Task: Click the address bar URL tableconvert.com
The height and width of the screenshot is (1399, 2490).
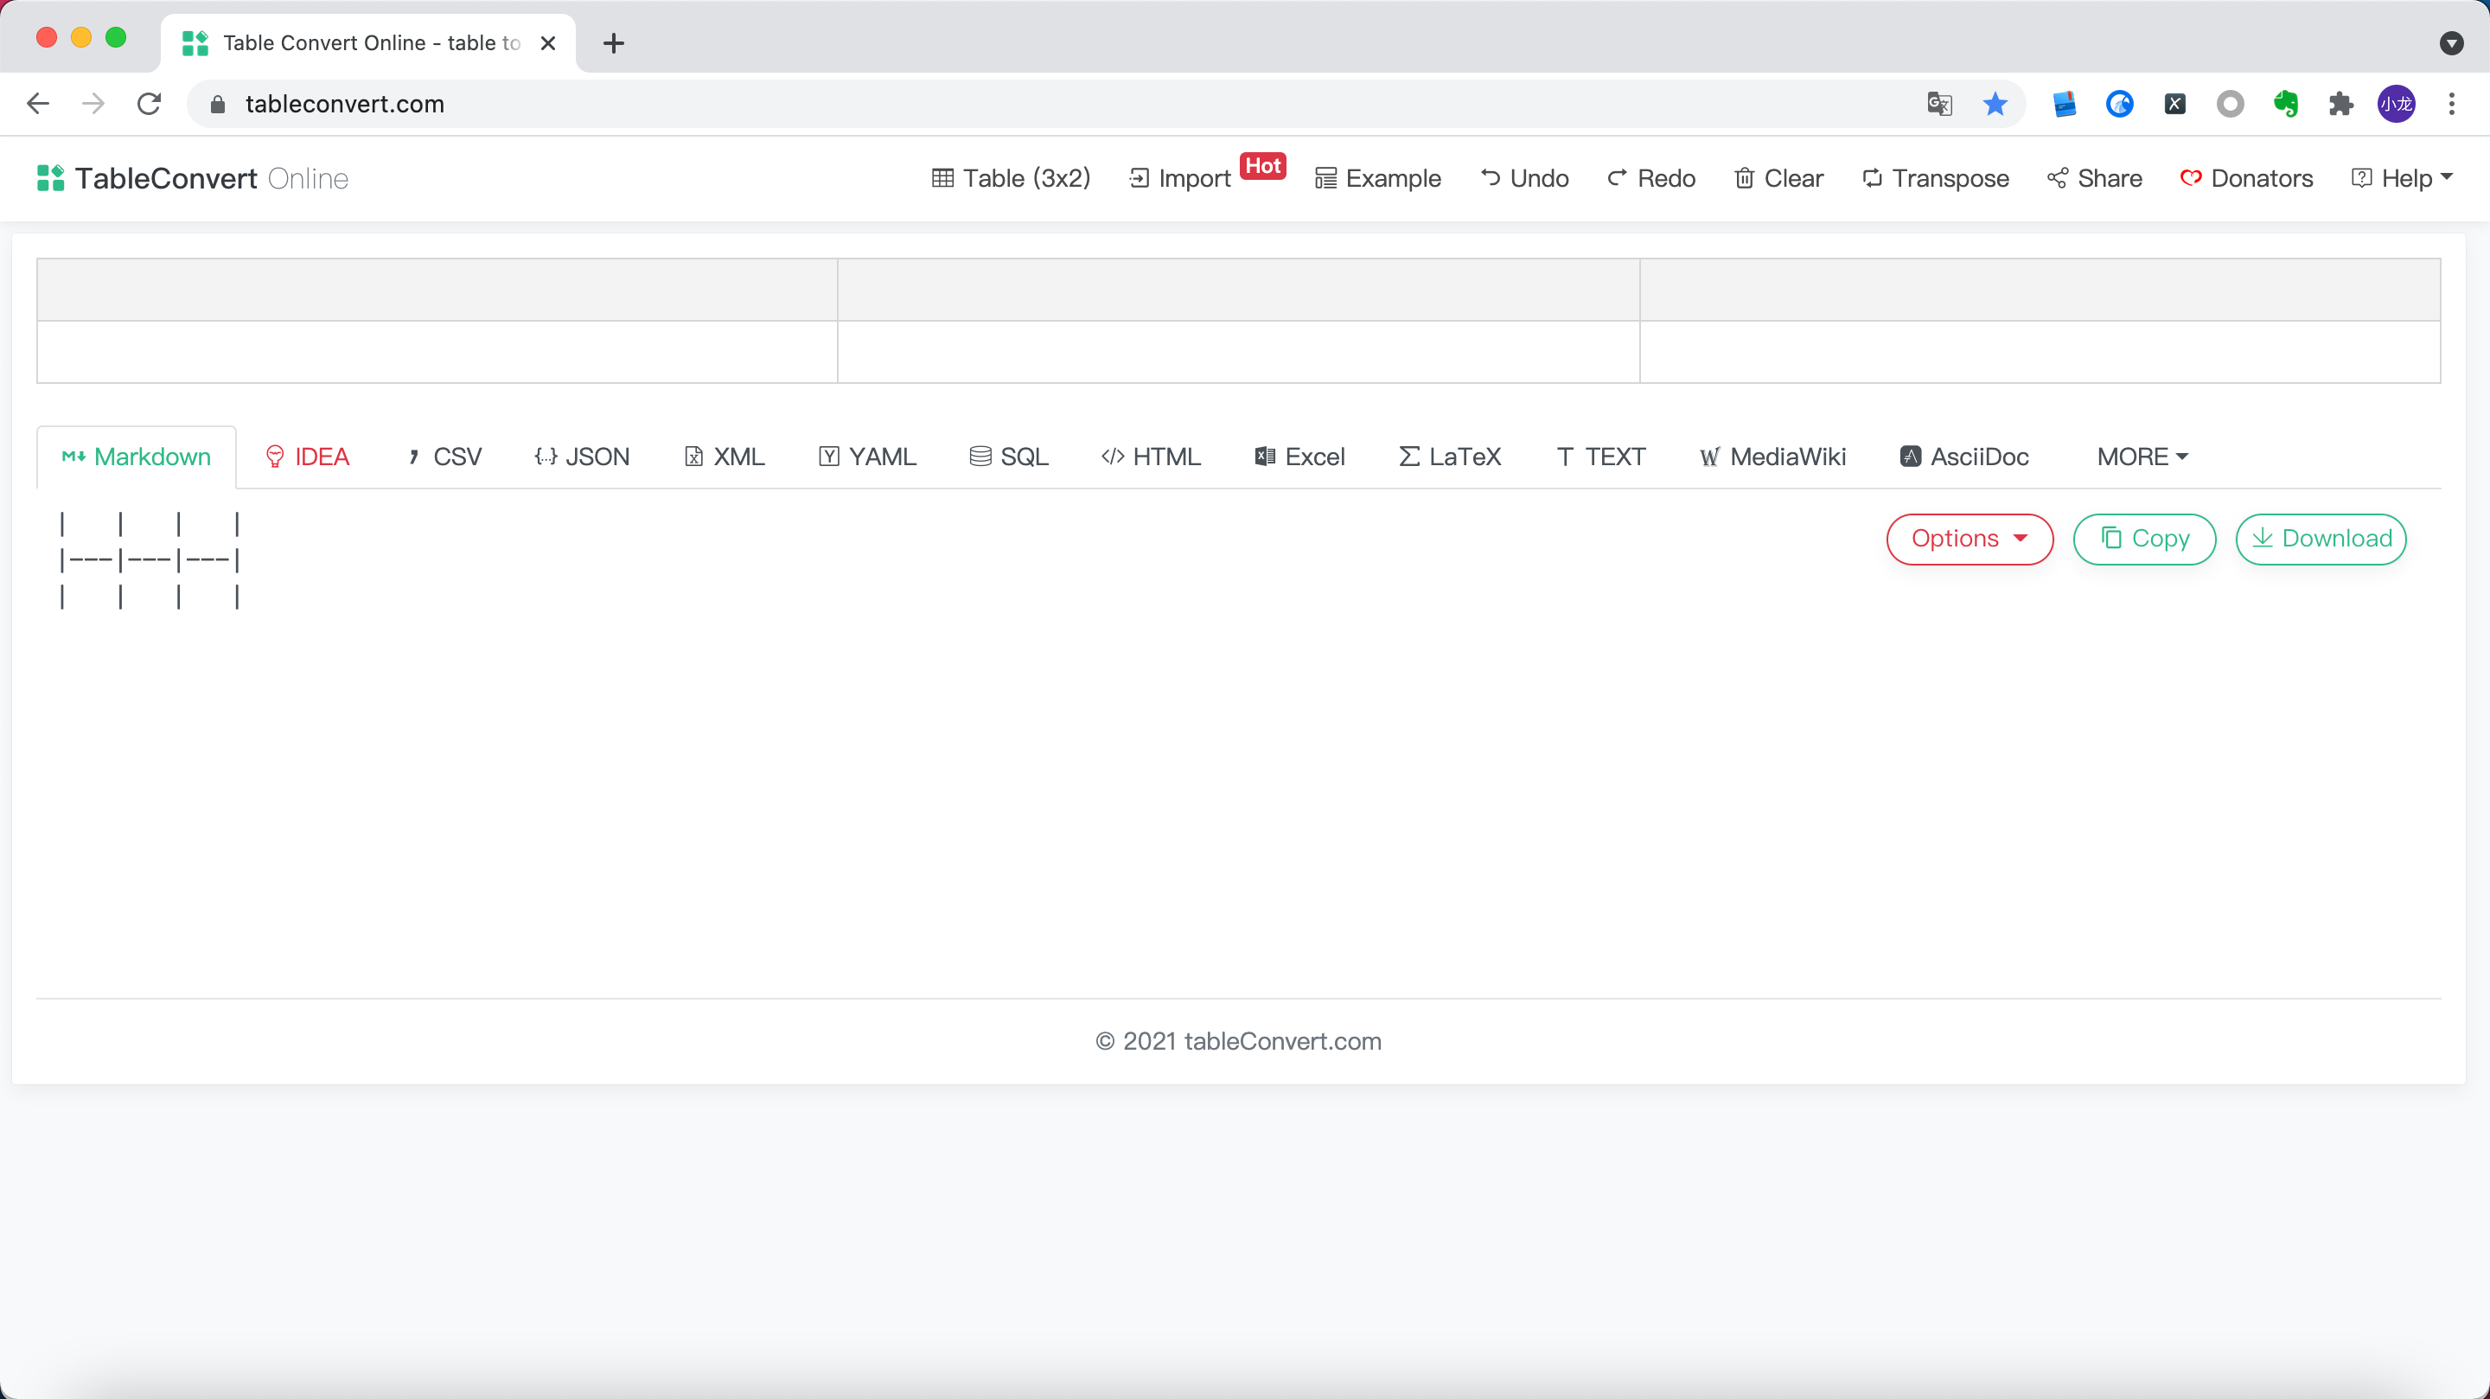Action: (x=345, y=105)
